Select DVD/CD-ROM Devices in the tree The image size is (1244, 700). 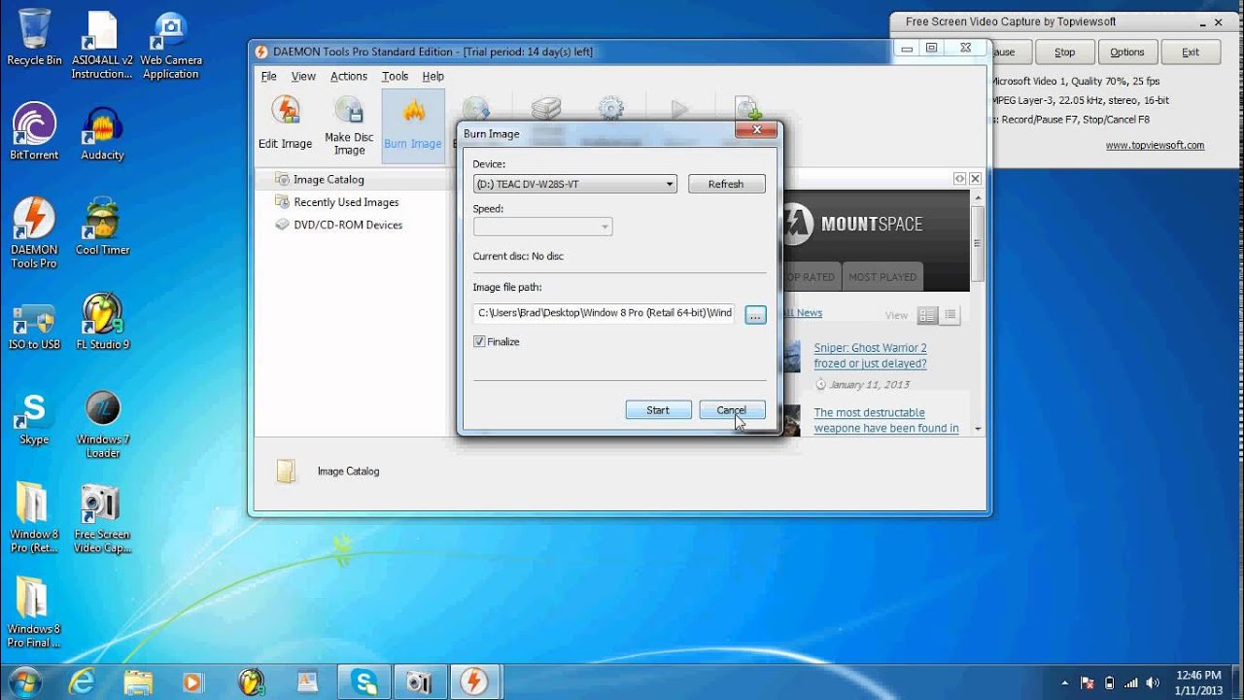click(348, 225)
